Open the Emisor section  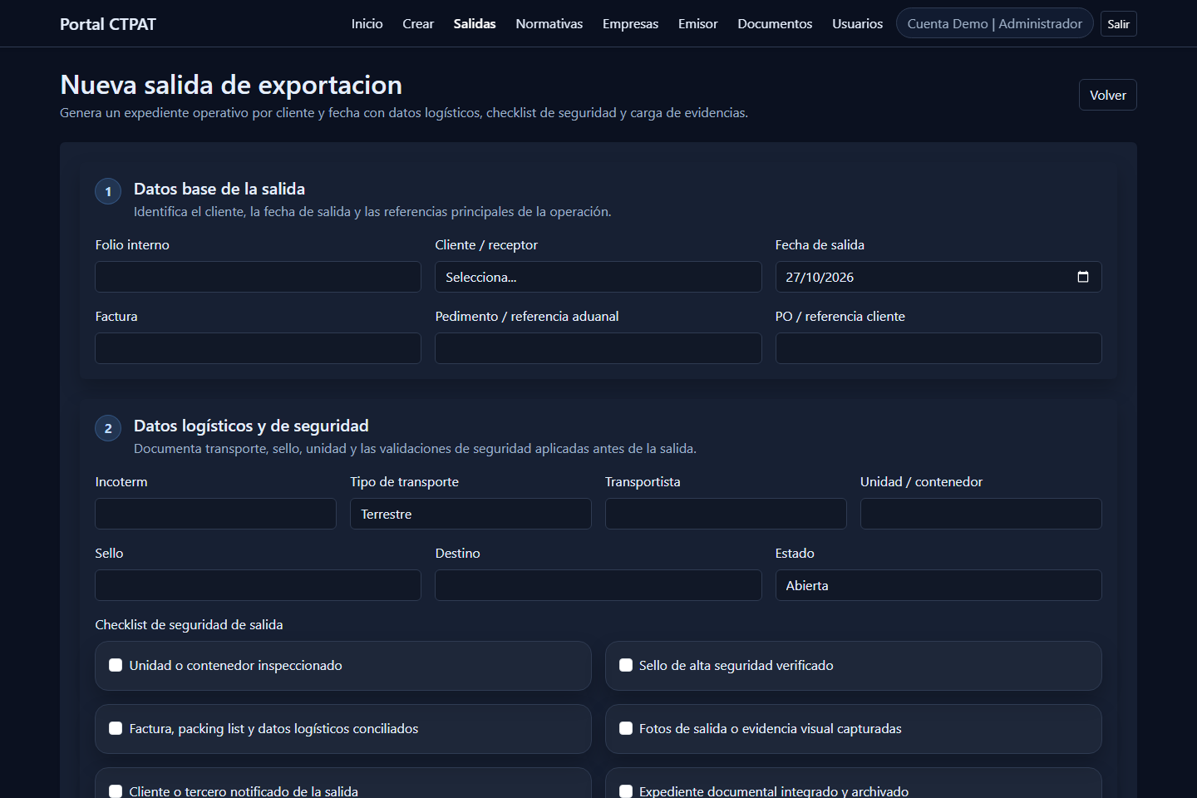tap(697, 23)
